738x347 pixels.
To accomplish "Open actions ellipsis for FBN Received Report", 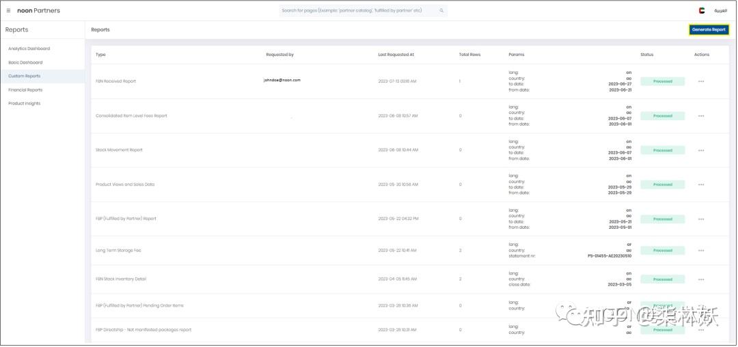I will click(701, 81).
